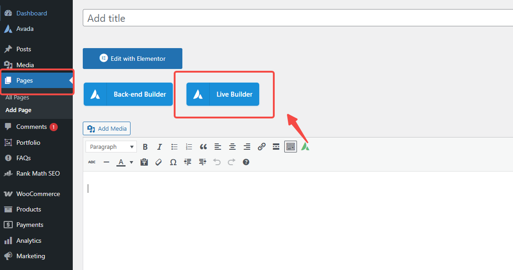Insert a bulleted list
Screen dimensions: 513x270
174,147
